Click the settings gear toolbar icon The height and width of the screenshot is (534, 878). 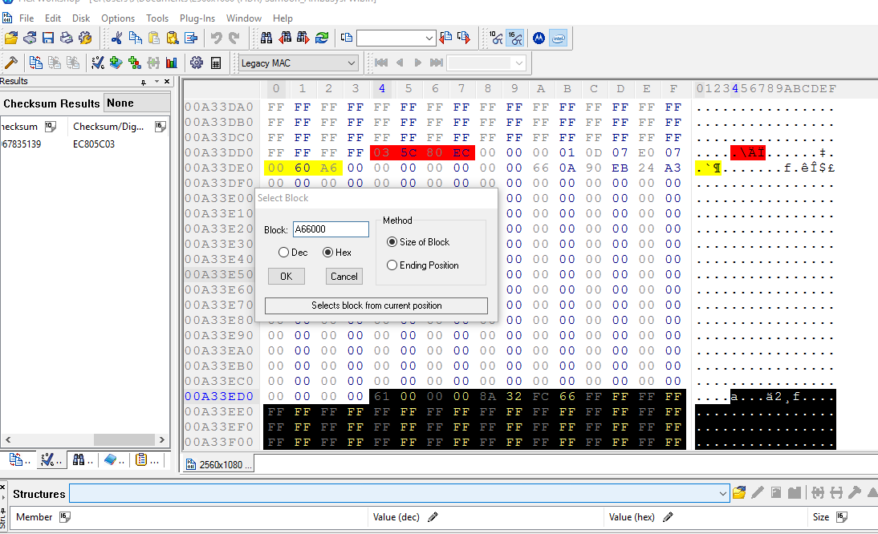196,63
